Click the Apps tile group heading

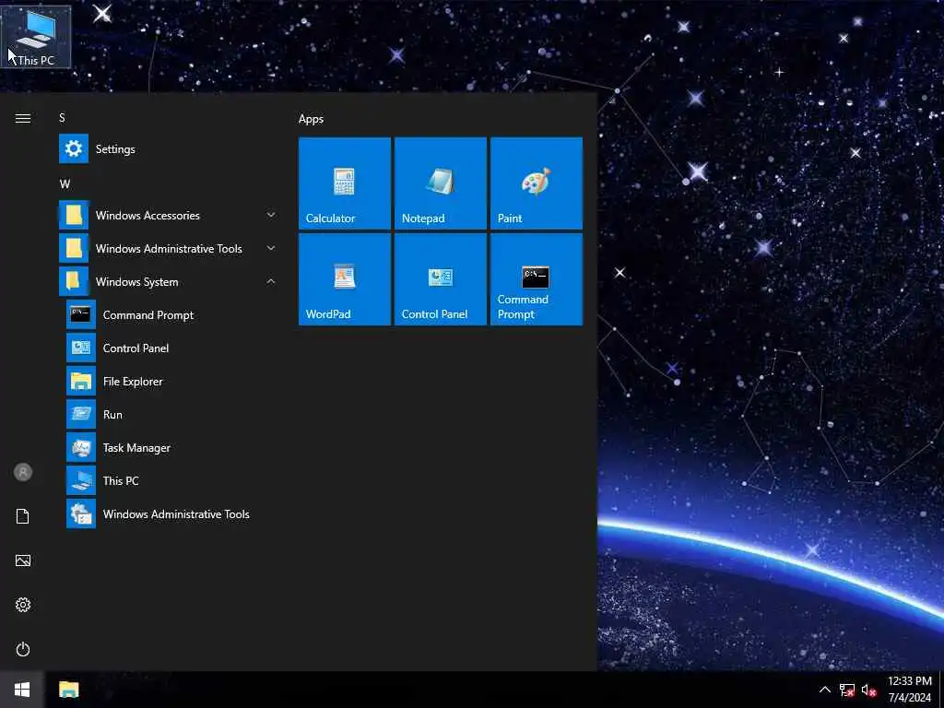(x=311, y=119)
